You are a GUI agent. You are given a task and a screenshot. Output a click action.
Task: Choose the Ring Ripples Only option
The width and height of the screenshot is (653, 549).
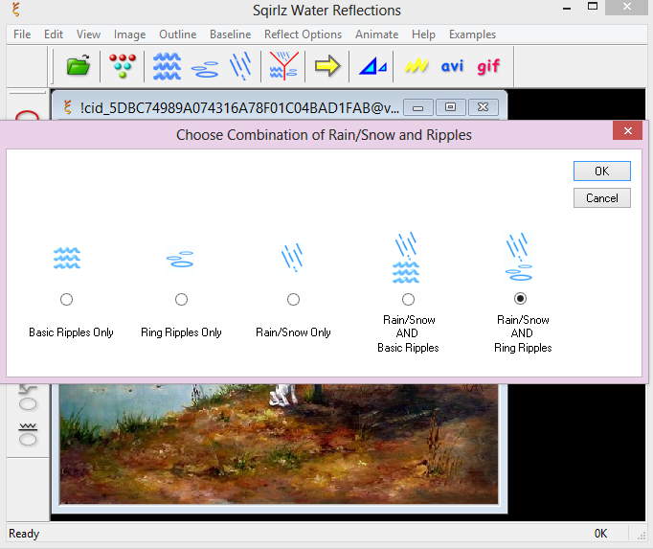click(x=181, y=300)
